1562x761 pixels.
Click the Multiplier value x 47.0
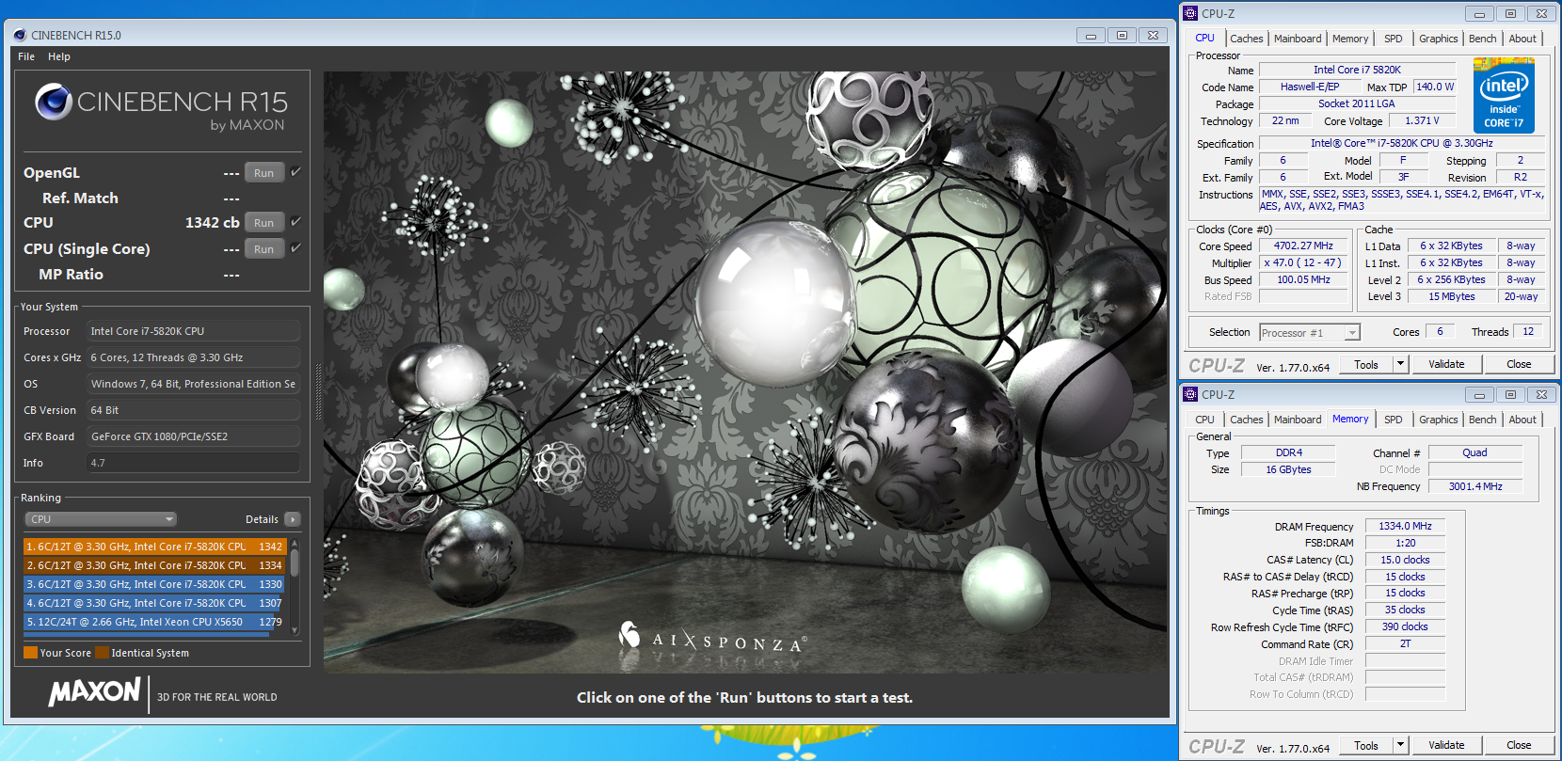(1304, 262)
